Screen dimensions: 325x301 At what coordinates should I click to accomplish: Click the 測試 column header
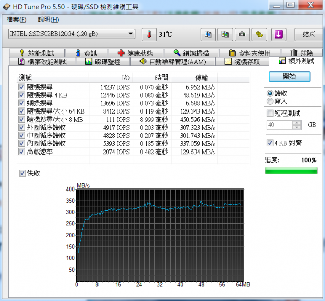tap(53, 78)
